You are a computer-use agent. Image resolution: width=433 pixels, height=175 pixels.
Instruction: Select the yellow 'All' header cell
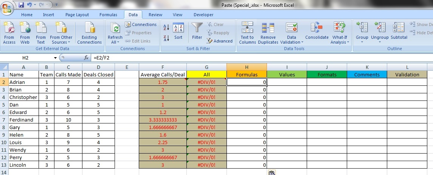(x=206, y=75)
